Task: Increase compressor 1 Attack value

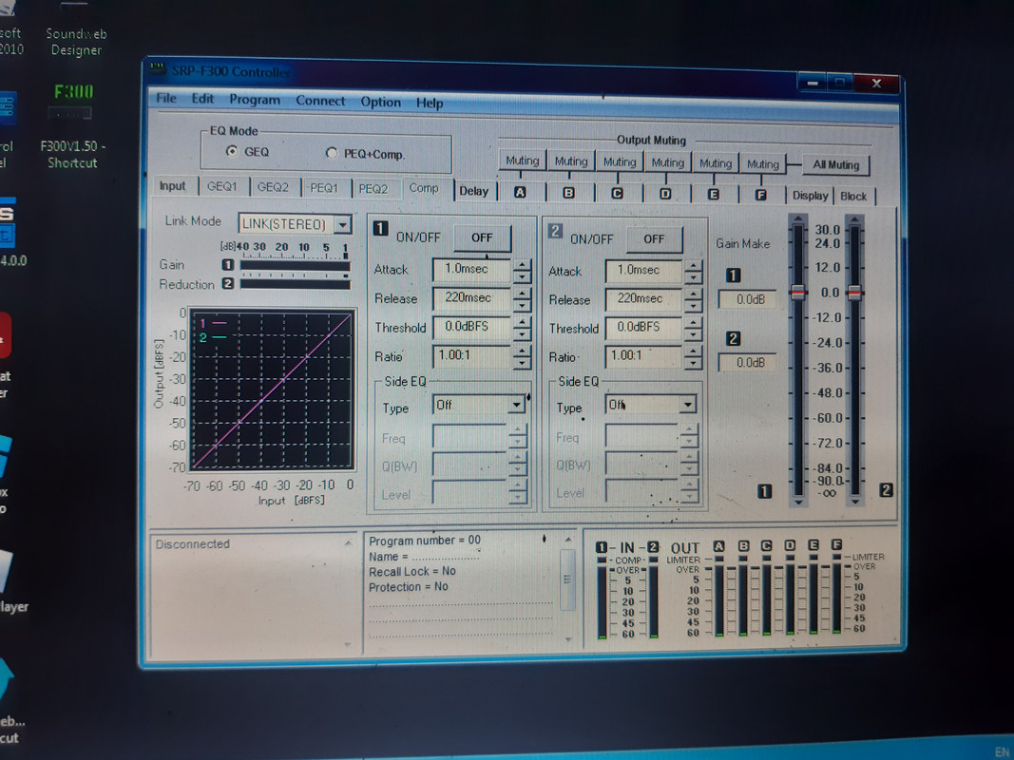Action: coord(522,264)
